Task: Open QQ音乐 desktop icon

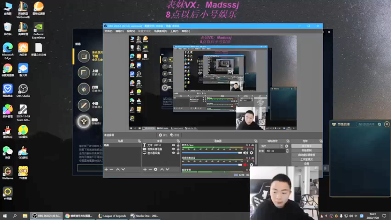Action: tap(23, 132)
